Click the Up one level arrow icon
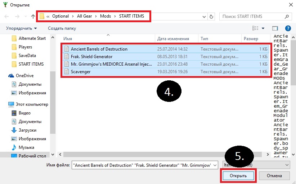 (33, 16)
